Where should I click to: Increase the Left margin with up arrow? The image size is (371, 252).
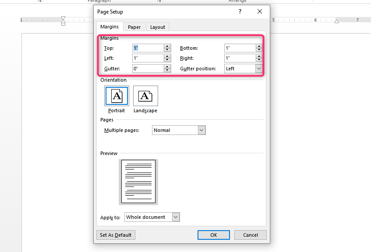pyautogui.click(x=167, y=56)
